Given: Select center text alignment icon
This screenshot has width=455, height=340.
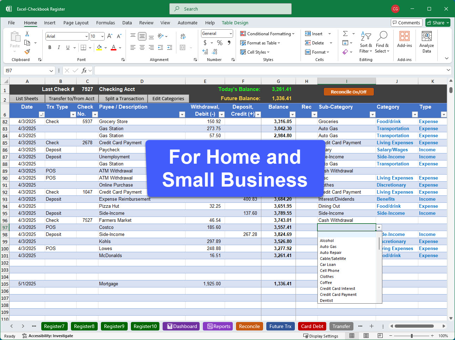Looking at the screenshot, I should click(x=142, y=48).
